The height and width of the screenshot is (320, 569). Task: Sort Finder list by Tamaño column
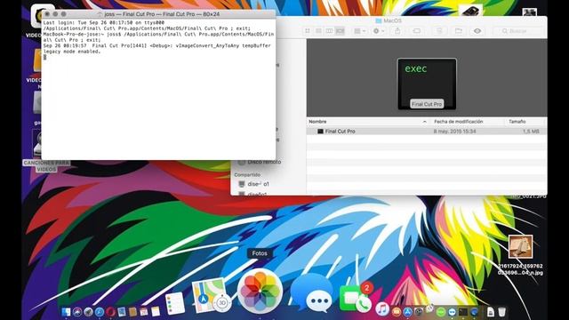coord(517,122)
